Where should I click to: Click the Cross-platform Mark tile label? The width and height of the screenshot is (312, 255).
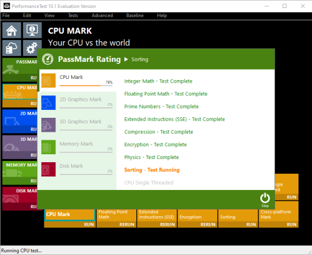[x=276, y=214]
